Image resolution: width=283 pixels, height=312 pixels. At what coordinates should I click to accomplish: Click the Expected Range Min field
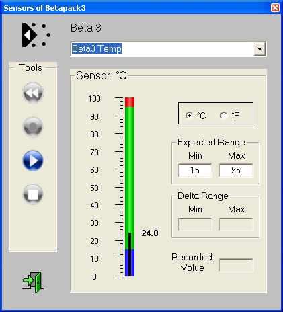[x=195, y=170]
